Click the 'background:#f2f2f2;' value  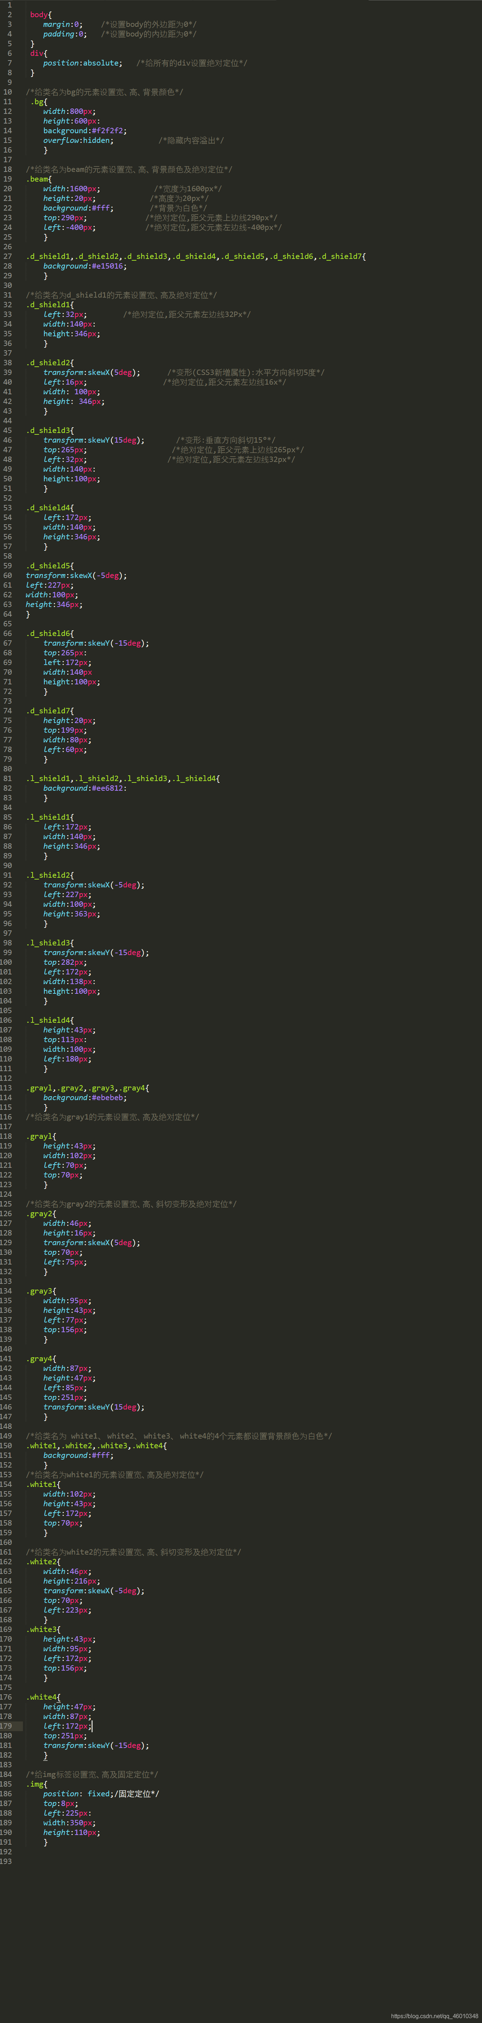[85, 130]
